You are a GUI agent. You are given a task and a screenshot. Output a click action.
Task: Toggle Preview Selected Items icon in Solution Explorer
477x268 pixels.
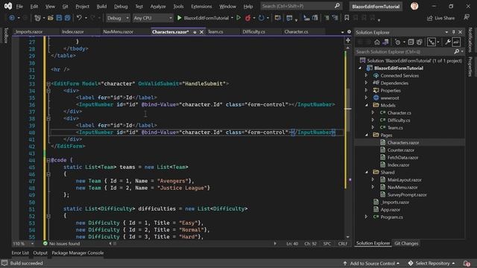(x=456, y=42)
